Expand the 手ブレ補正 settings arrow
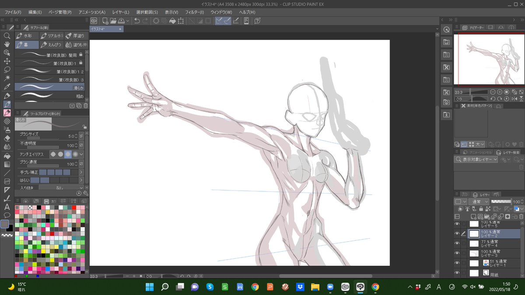Screen dimensions: 525x295 [81, 173]
